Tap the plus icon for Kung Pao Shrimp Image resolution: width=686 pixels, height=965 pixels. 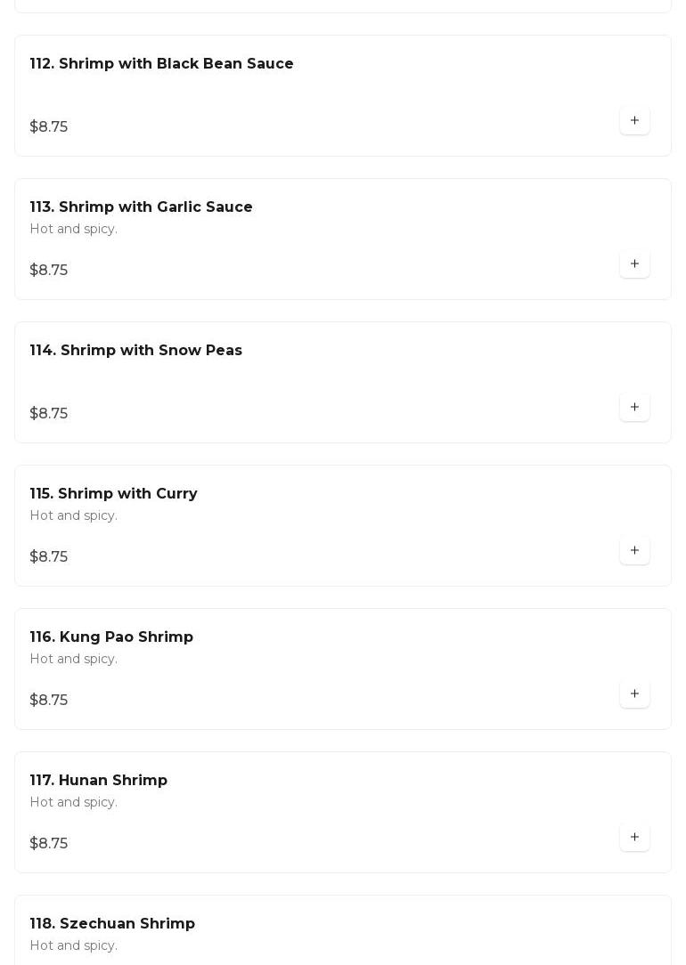(x=634, y=693)
